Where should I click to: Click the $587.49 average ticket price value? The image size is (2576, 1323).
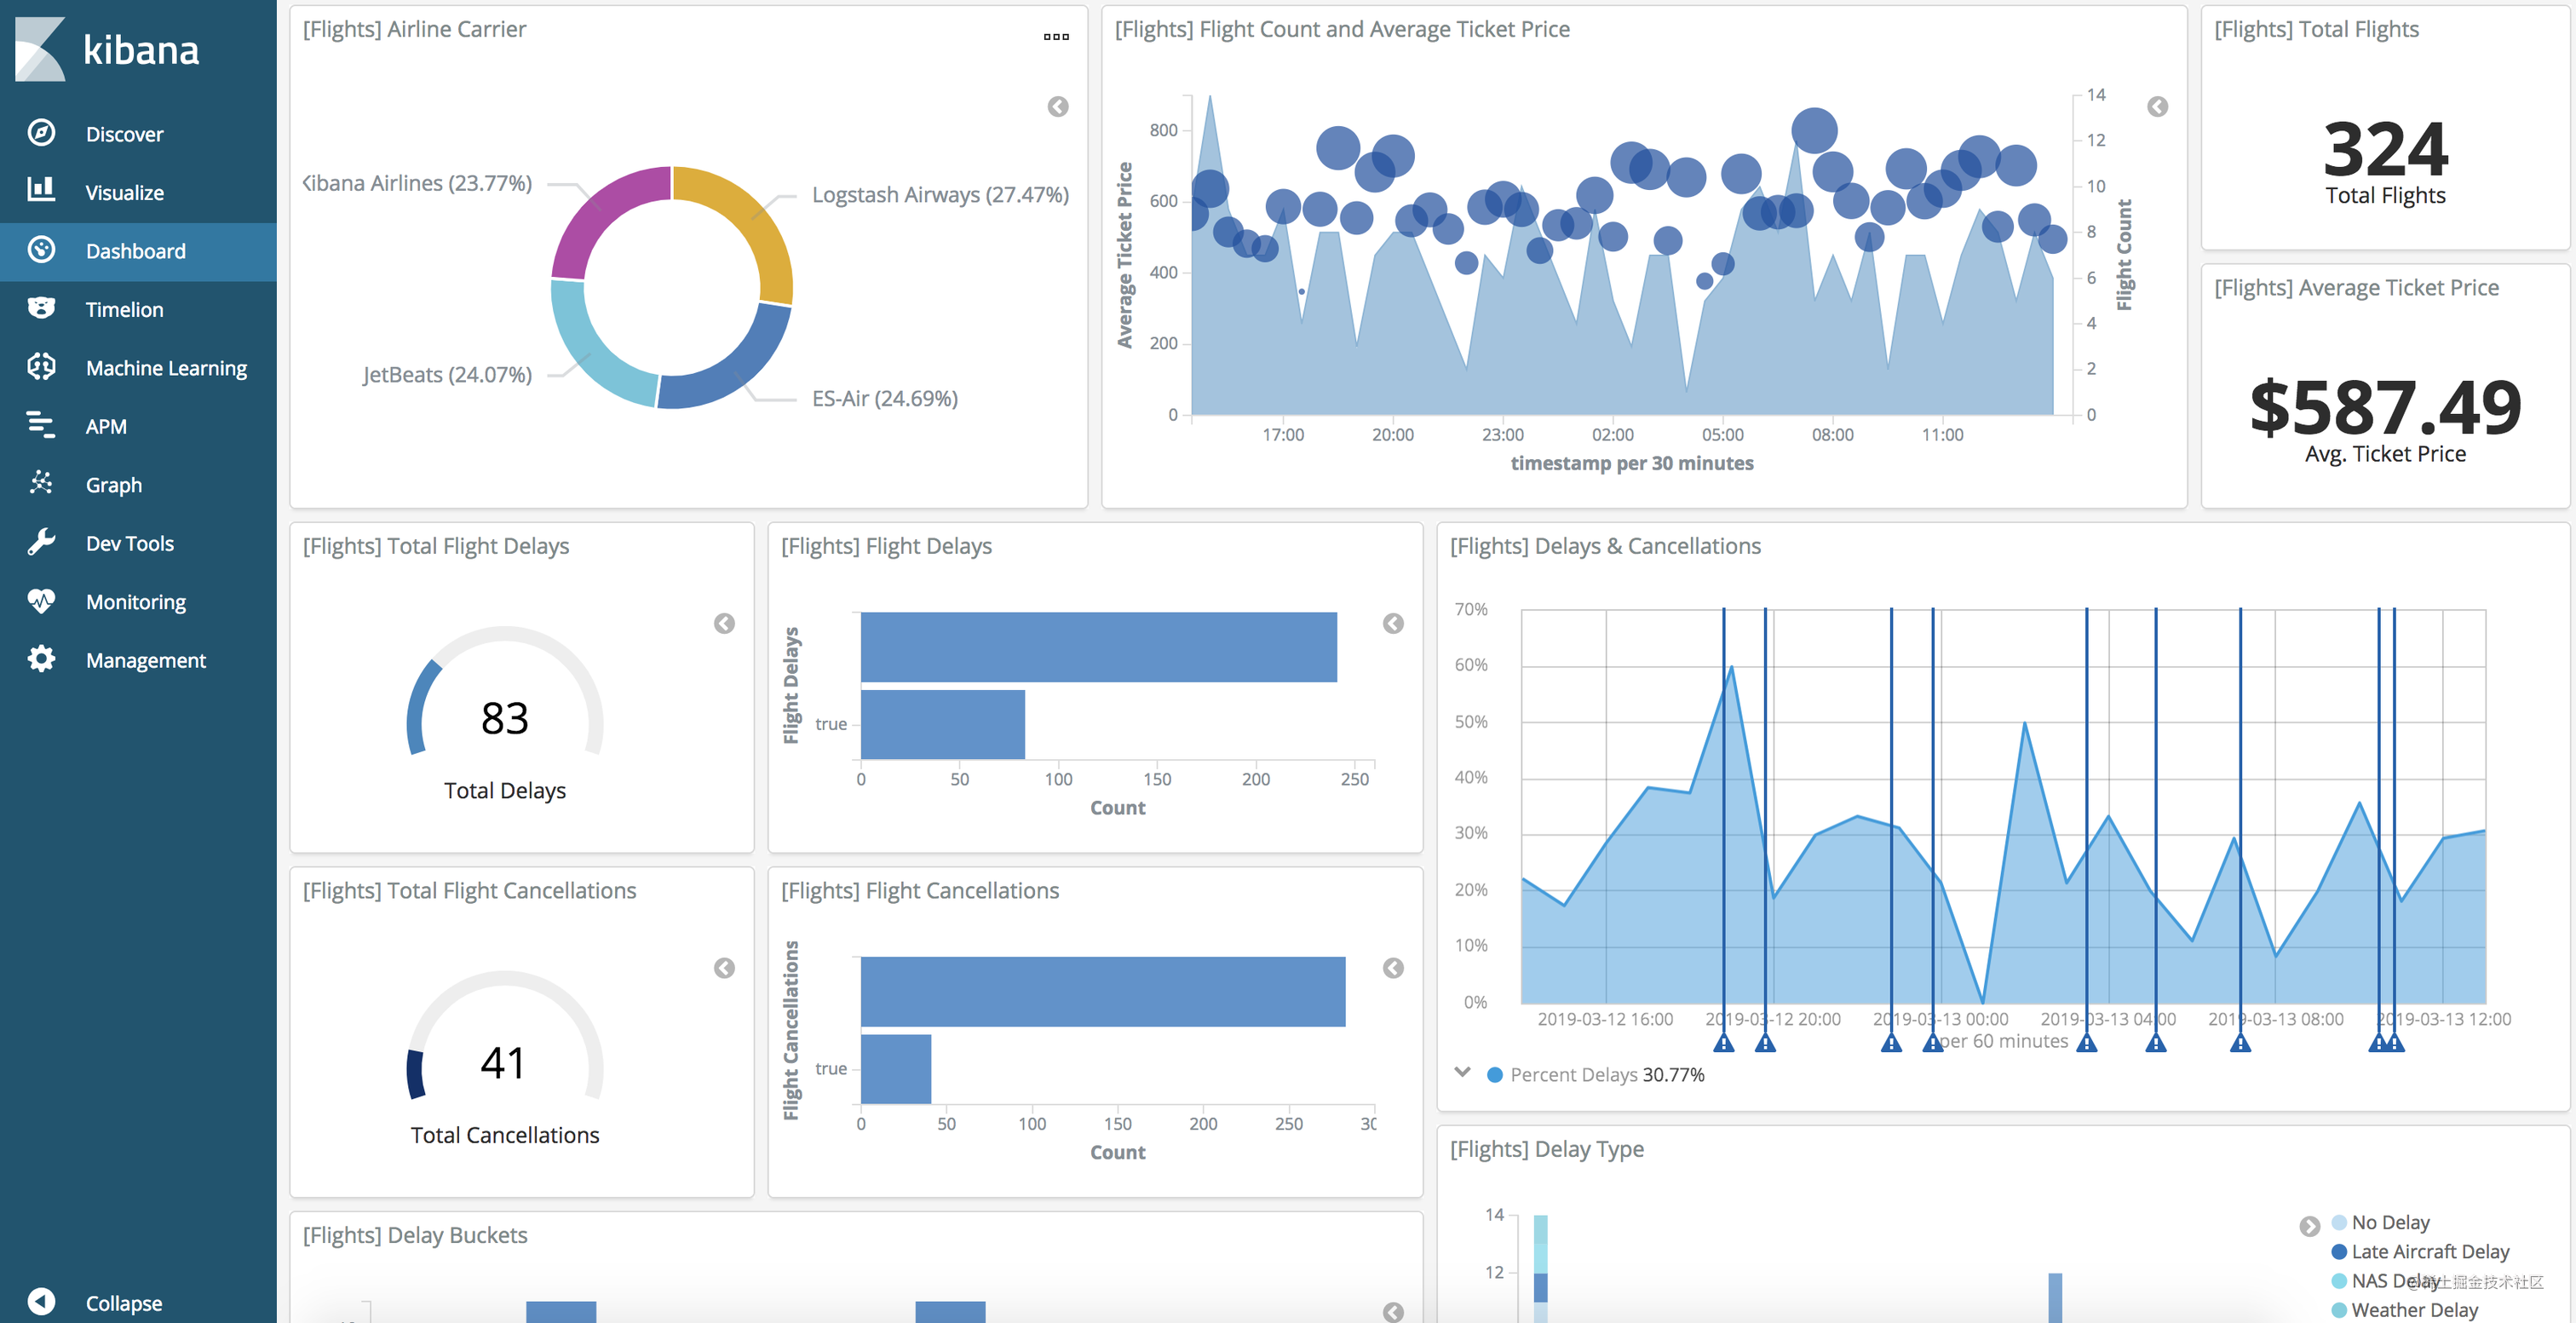pos(2385,408)
